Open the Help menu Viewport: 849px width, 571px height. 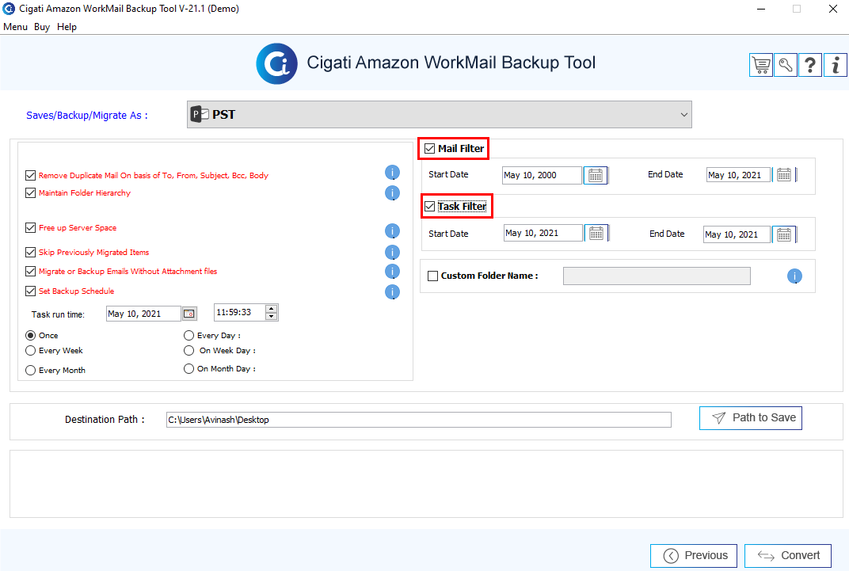[67, 27]
